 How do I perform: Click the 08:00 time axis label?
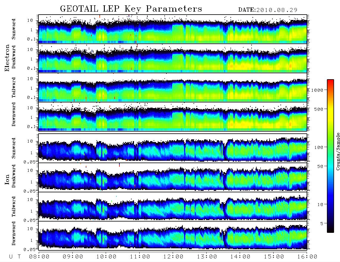39,257
